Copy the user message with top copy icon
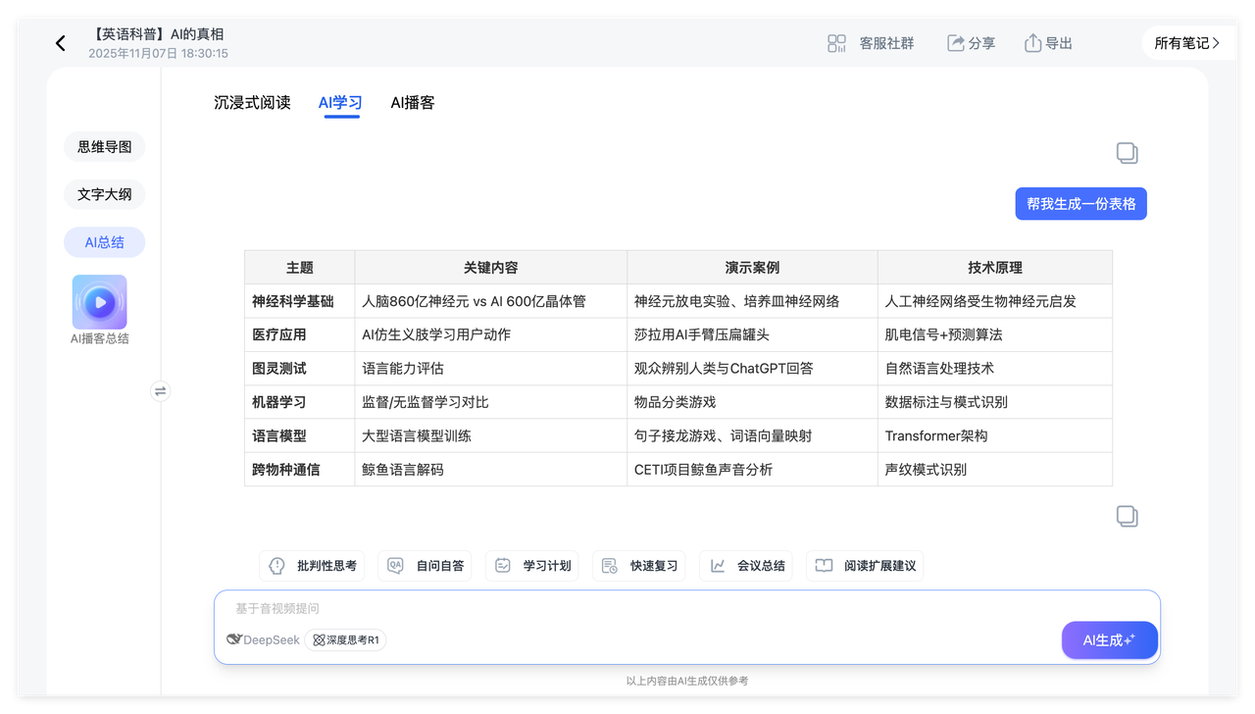 1127,153
